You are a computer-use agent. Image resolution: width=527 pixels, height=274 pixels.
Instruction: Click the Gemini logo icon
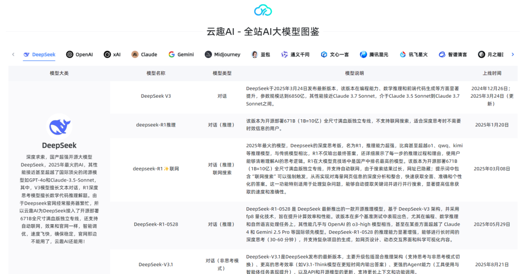pyautogui.click(x=172, y=54)
